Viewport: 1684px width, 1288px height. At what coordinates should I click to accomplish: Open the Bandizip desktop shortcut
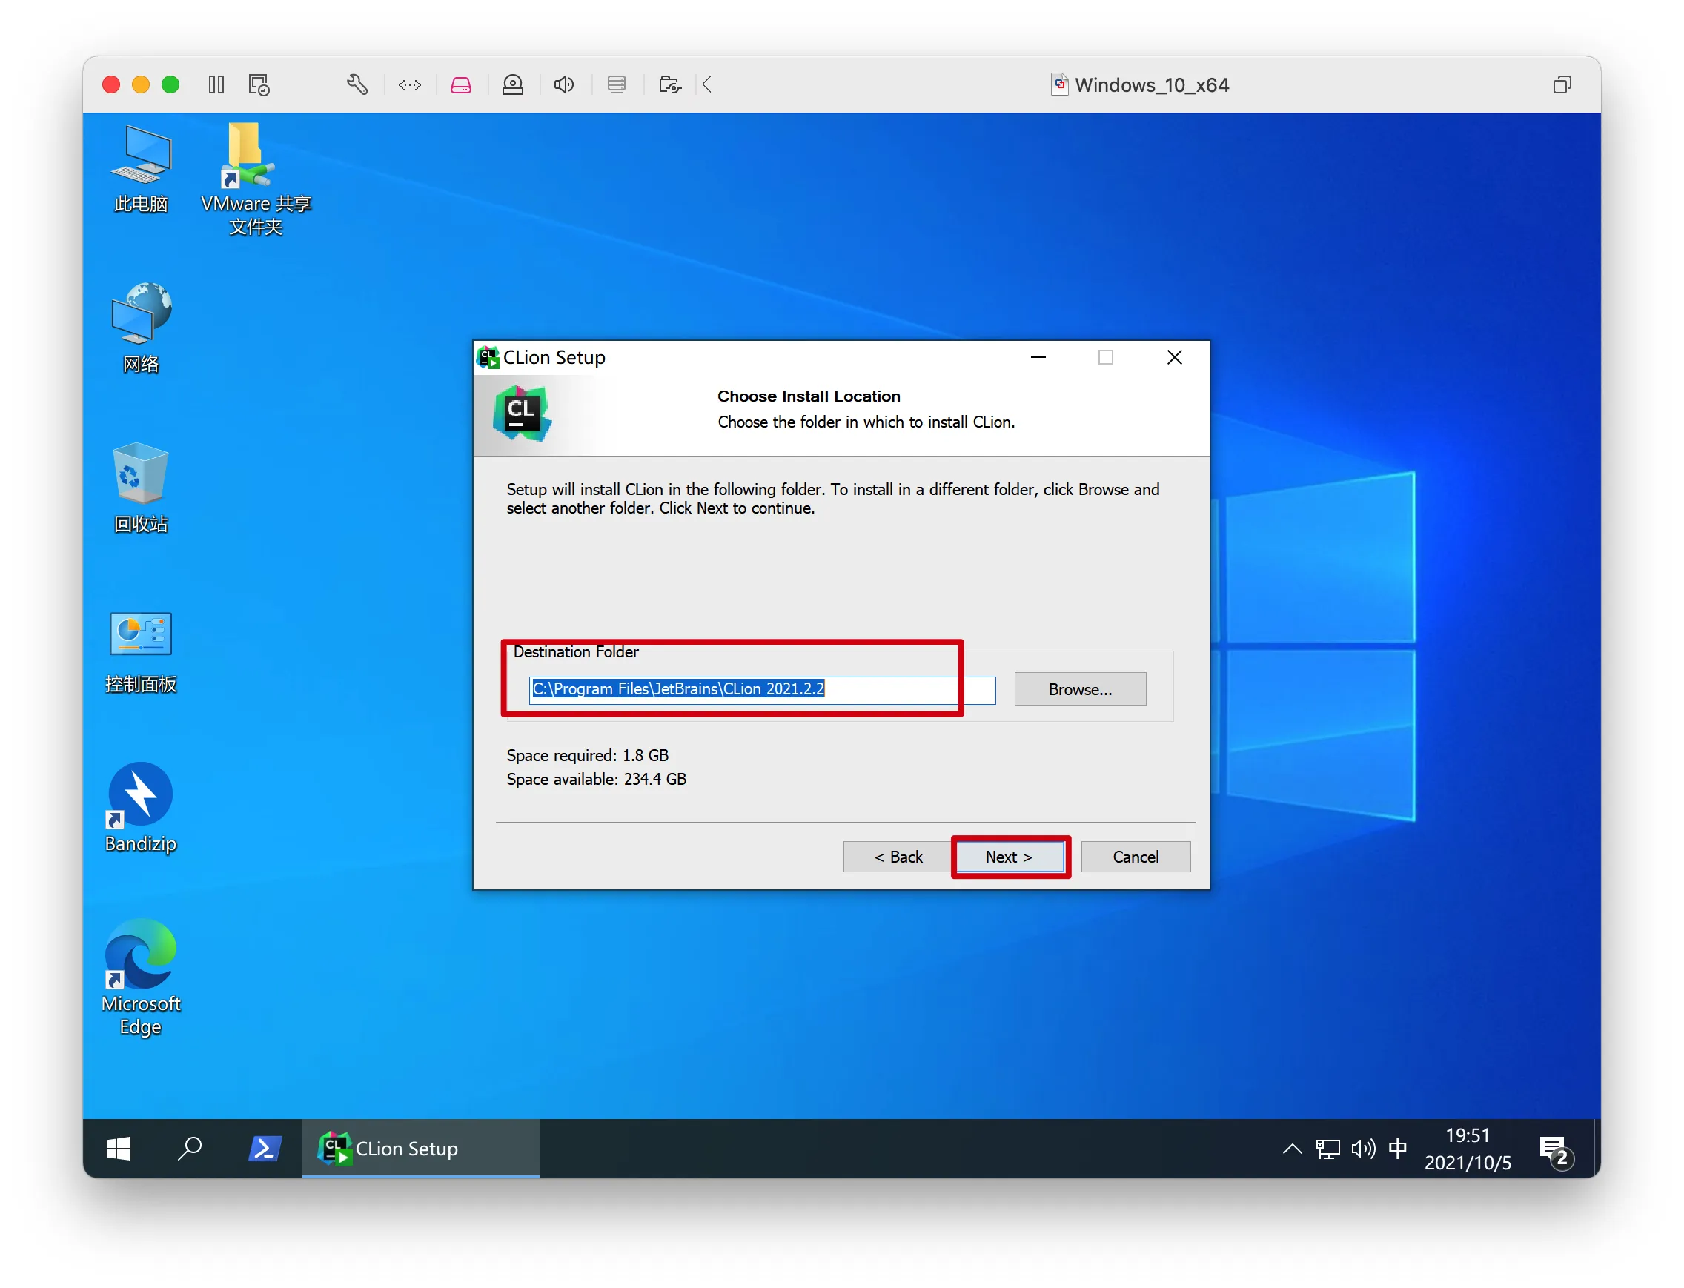pyautogui.click(x=140, y=806)
